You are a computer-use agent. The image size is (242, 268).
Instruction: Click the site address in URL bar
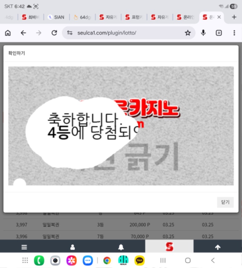tap(106, 33)
